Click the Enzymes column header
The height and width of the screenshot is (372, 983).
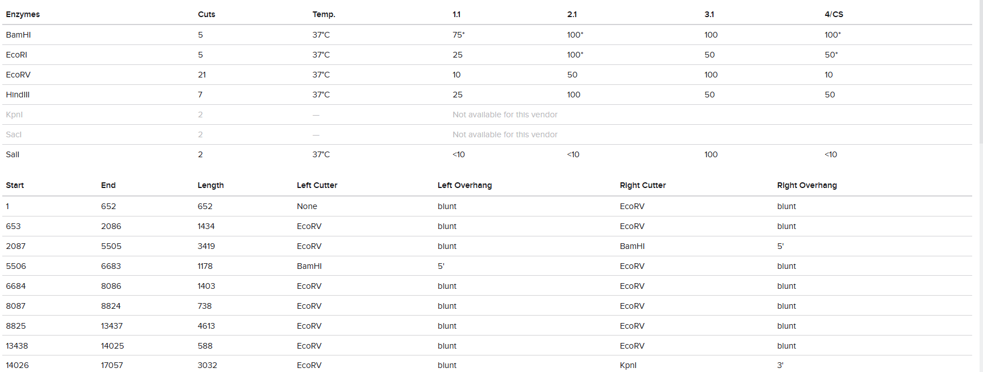[23, 14]
